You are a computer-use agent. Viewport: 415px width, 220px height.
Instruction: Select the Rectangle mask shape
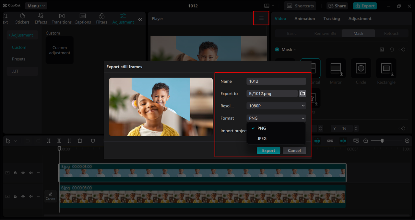point(386,68)
